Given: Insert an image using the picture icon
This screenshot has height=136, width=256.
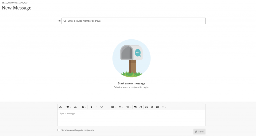Looking at the screenshot, I should [x=157, y=107].
